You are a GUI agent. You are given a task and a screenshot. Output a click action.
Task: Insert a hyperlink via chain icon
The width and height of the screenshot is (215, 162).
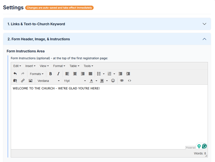pos(23,81)
